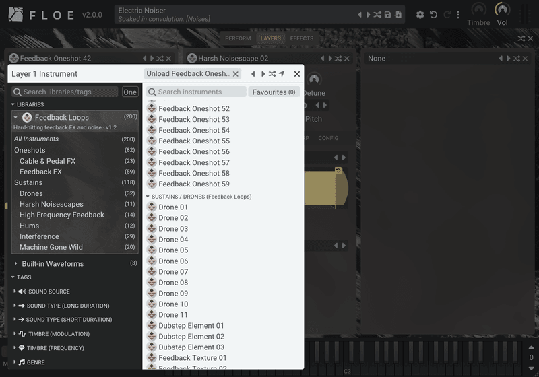Open the three-dot more menu
The height and width of the screenshot is (377, 539).
coord(458,15)
